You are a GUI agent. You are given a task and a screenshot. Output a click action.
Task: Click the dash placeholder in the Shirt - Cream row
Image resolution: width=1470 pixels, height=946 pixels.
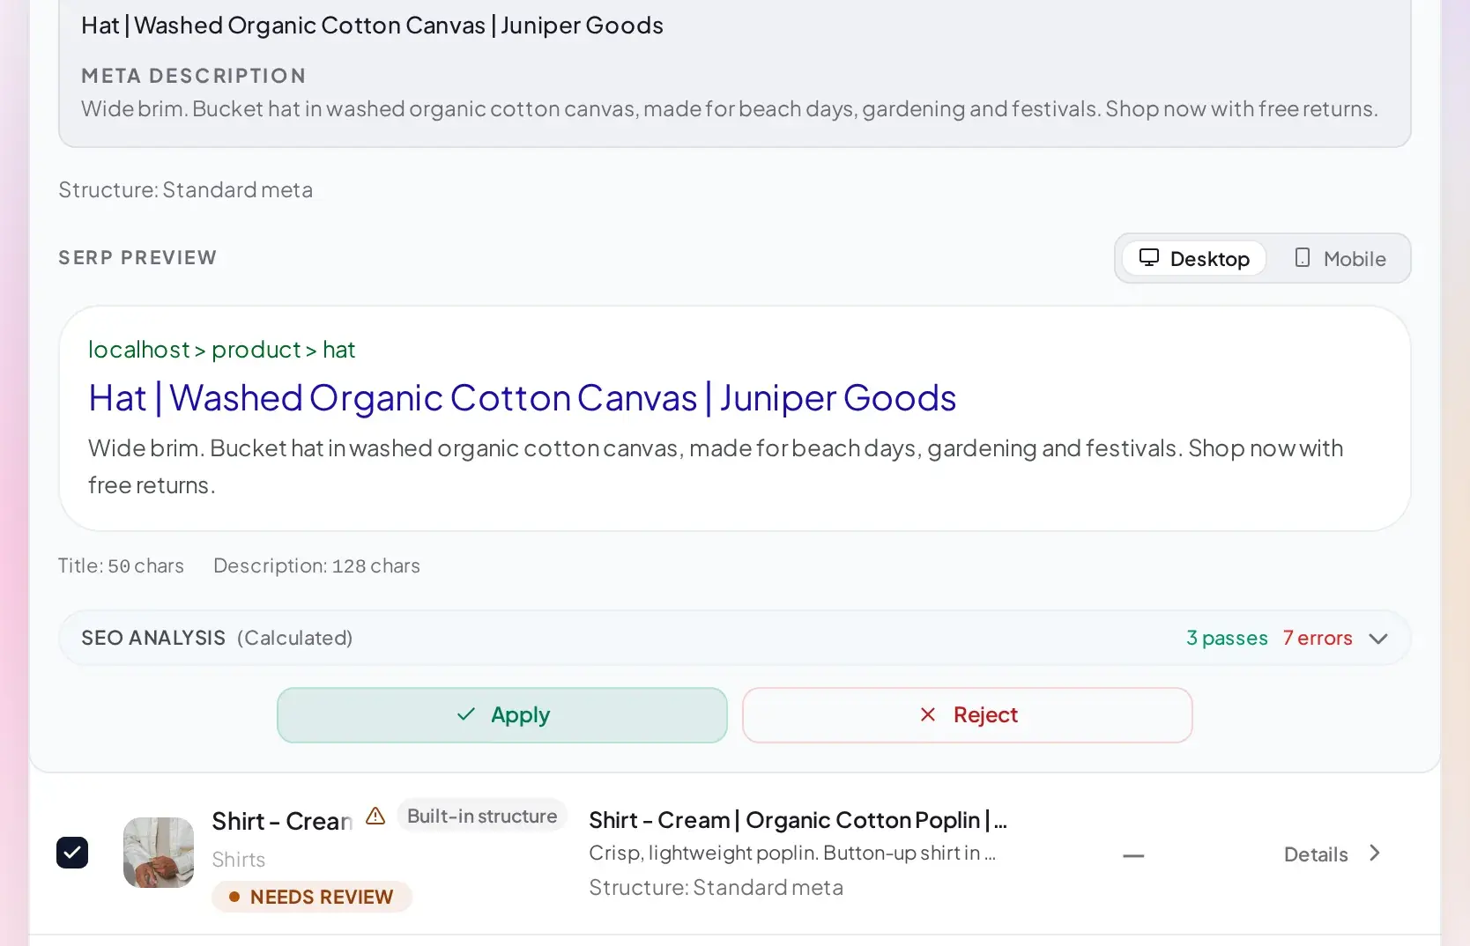click(x=1133, y=855)
